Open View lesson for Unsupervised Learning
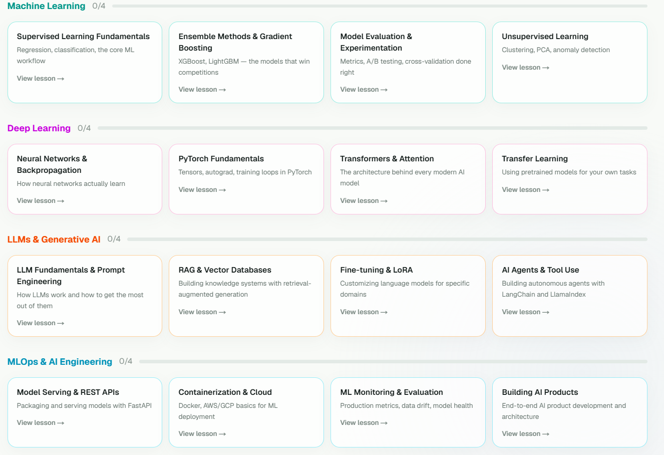Screen dimensions: 664x455 pyautogui.click(x=526, y=68)
